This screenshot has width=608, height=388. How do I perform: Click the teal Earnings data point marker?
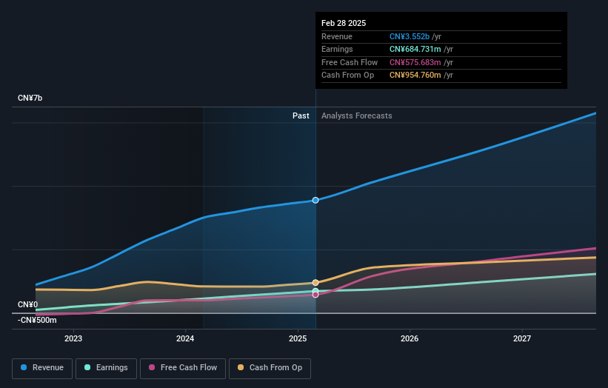(x=315, y=291)
